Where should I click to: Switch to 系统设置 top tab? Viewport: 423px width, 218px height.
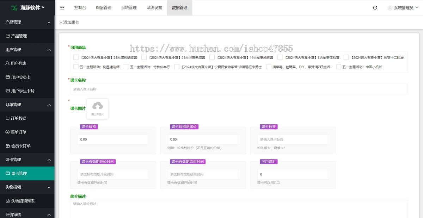pyautogui.click(x=154, y=8)
